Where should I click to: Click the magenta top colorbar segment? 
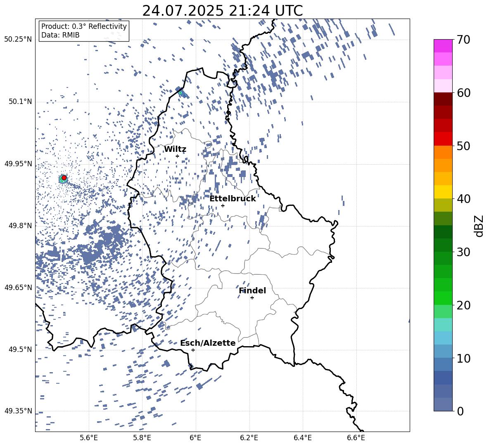tap(443, 46)
